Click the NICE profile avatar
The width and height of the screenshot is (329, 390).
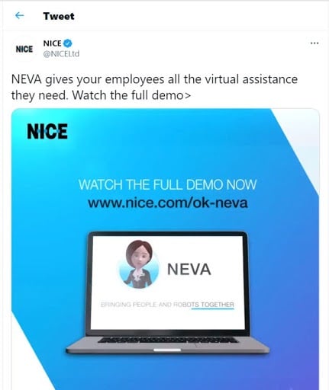coord(24,50)
